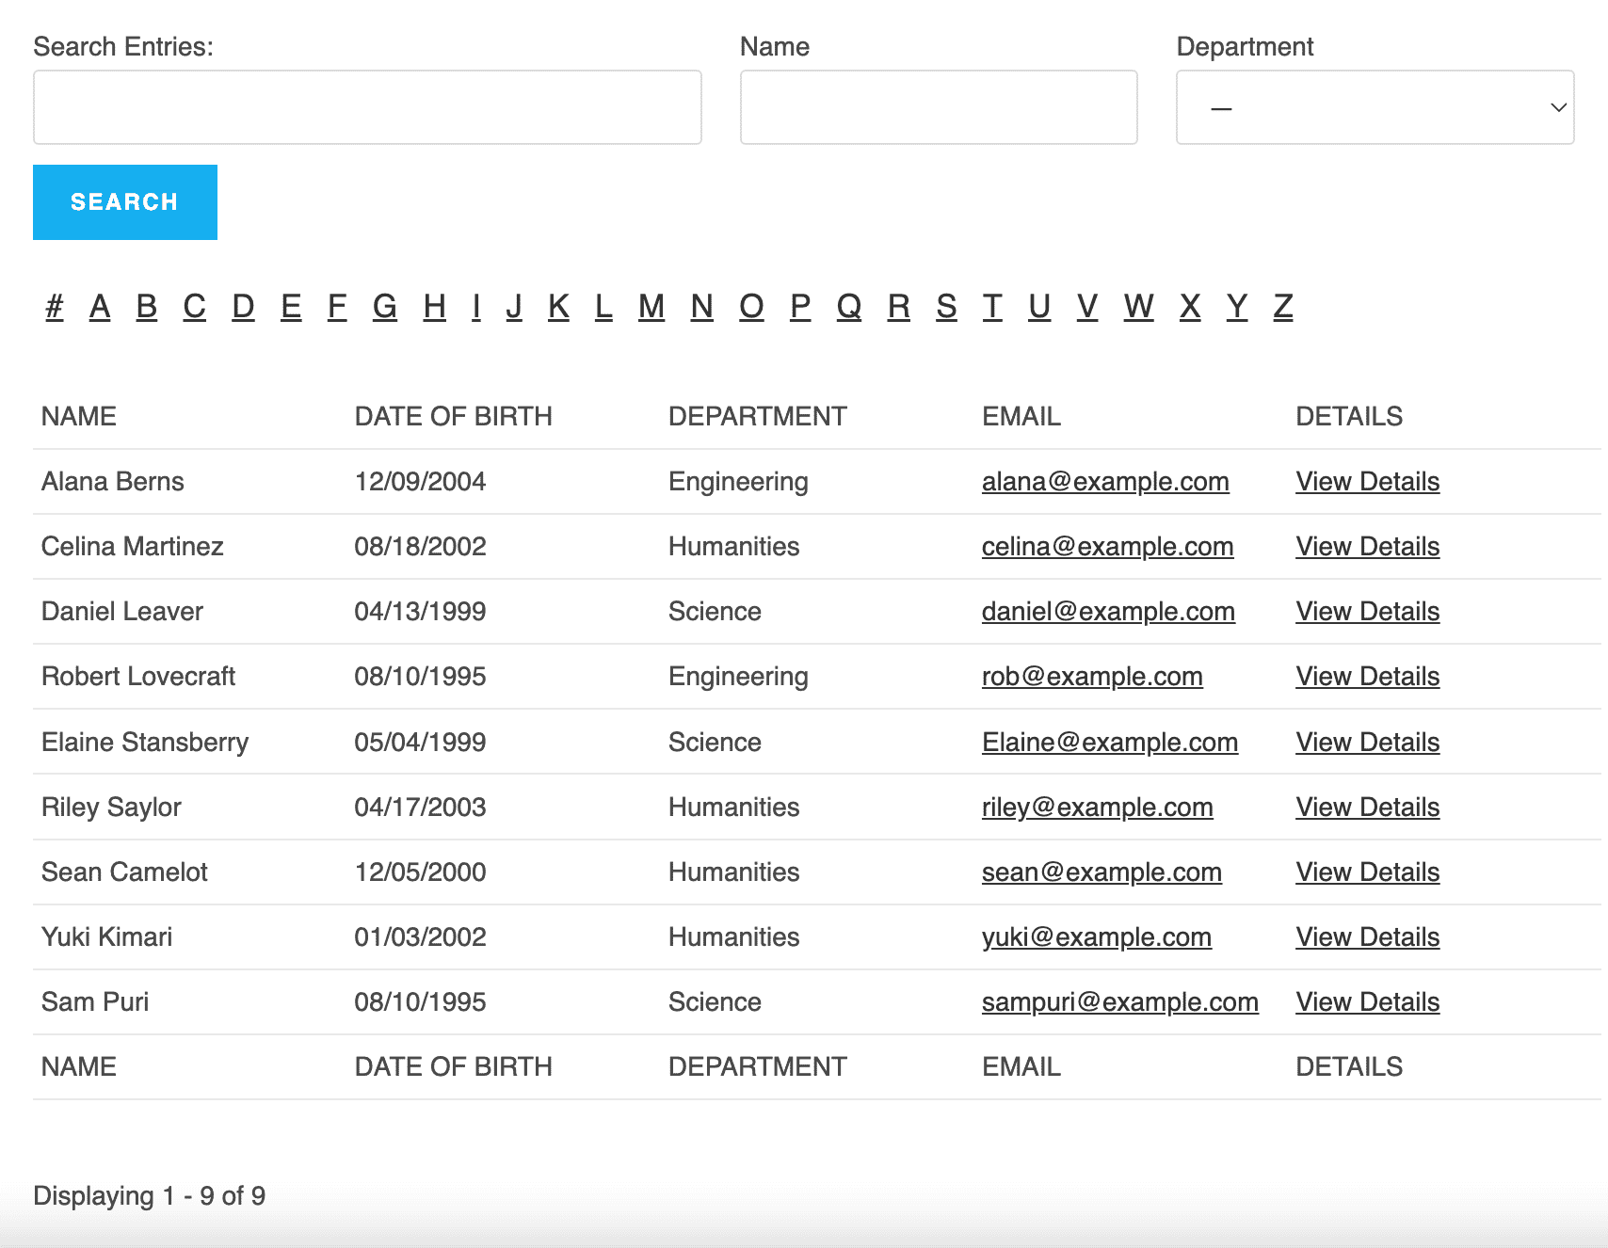Filter entries by letter U
This screenshot has height=1248, width=1608.
click(x=1039, y=307)
